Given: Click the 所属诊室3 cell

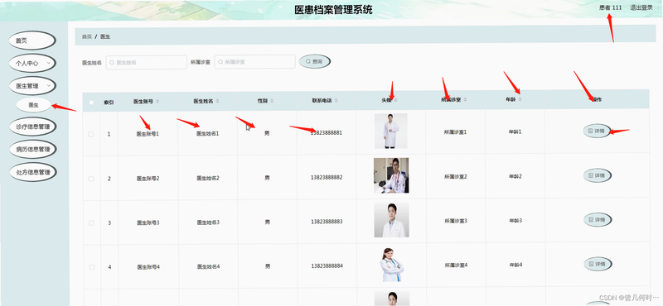Looking at the screenshot, I should (x=456, y=221).
